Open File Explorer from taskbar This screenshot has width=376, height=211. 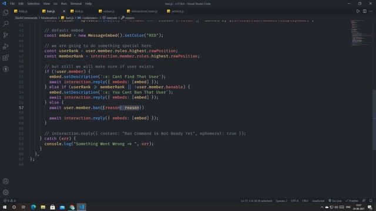pyautogui.click(x=43, y=207)
